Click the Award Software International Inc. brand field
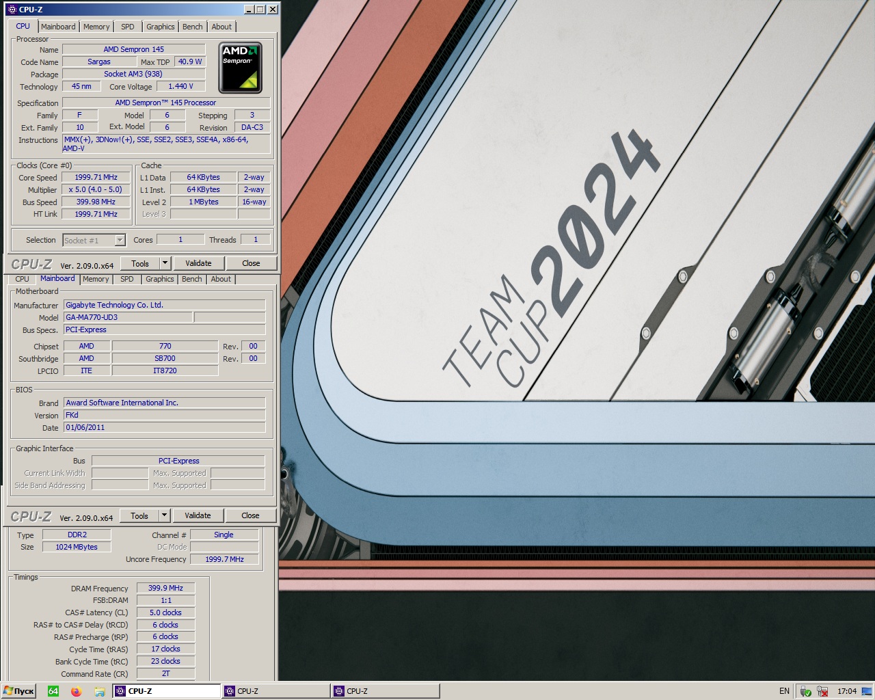Viewport: 875px width, 700px height. 165,403
